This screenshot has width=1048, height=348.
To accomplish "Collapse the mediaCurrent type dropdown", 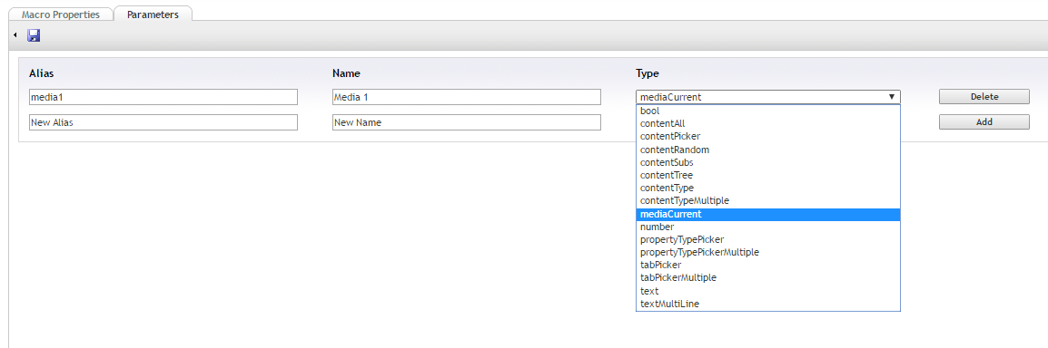I will point(768,97).
